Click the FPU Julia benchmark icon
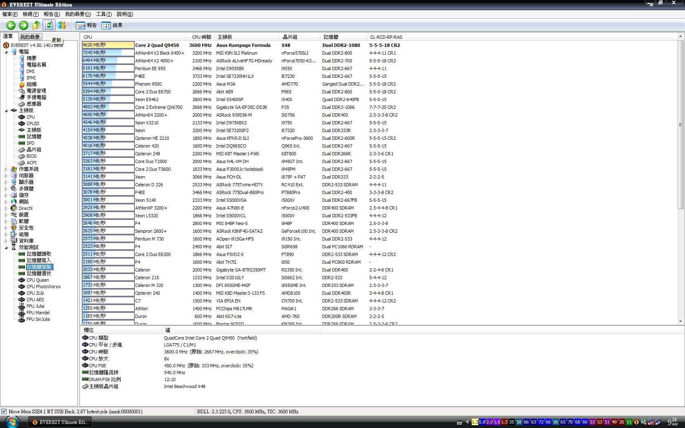The width and height of the screenshot is (685, 428). [22, 306]
